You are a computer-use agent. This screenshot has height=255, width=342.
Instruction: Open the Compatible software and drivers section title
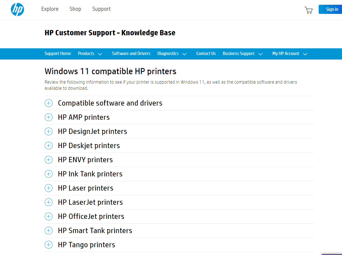click(110, 103)
